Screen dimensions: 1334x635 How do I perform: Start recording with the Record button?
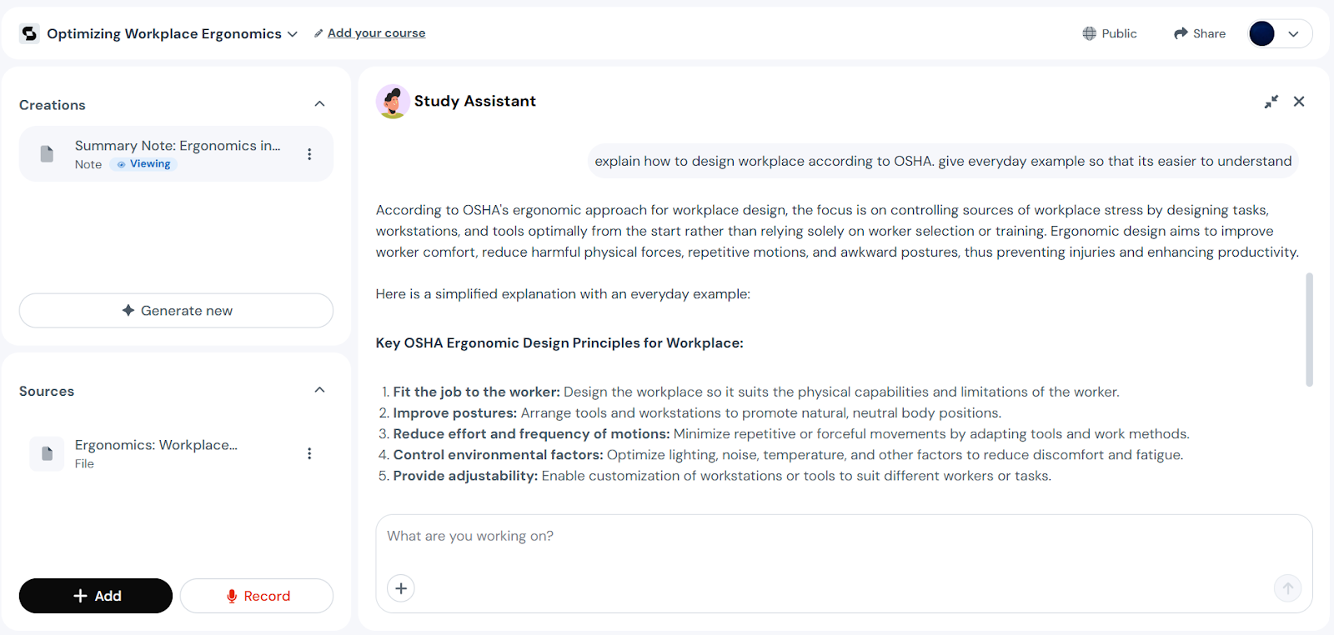[x=257, y=596]
